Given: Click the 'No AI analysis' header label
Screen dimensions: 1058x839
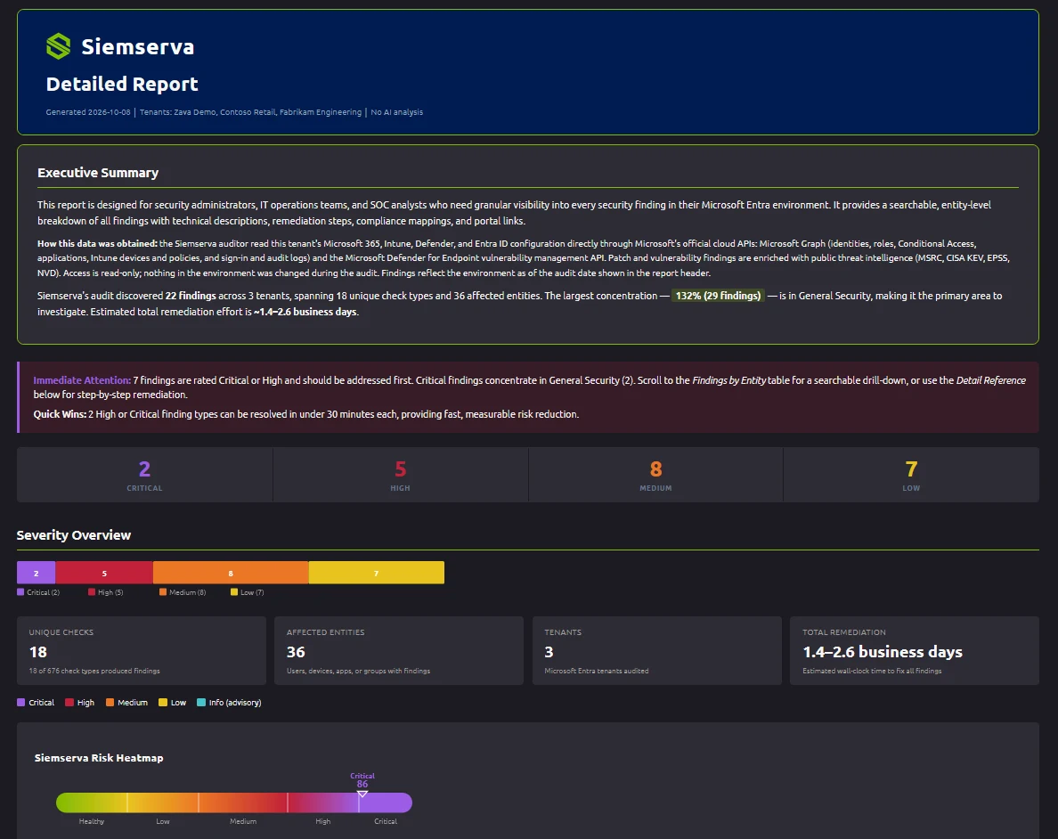Looking at the screenshot, I should point(397,112).
